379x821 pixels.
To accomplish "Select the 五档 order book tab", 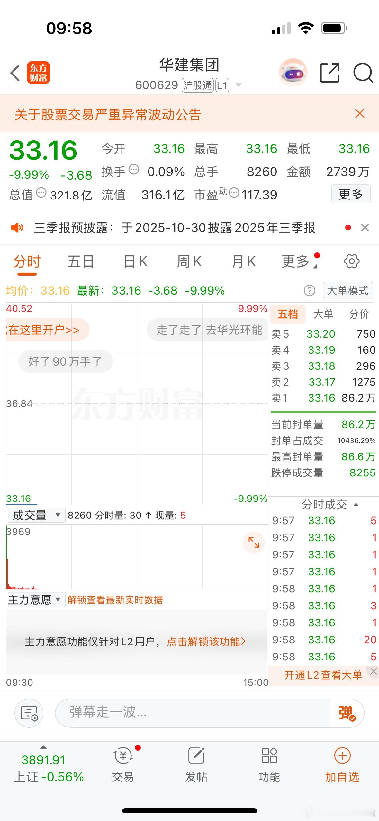I will click(x=288, y=314).
